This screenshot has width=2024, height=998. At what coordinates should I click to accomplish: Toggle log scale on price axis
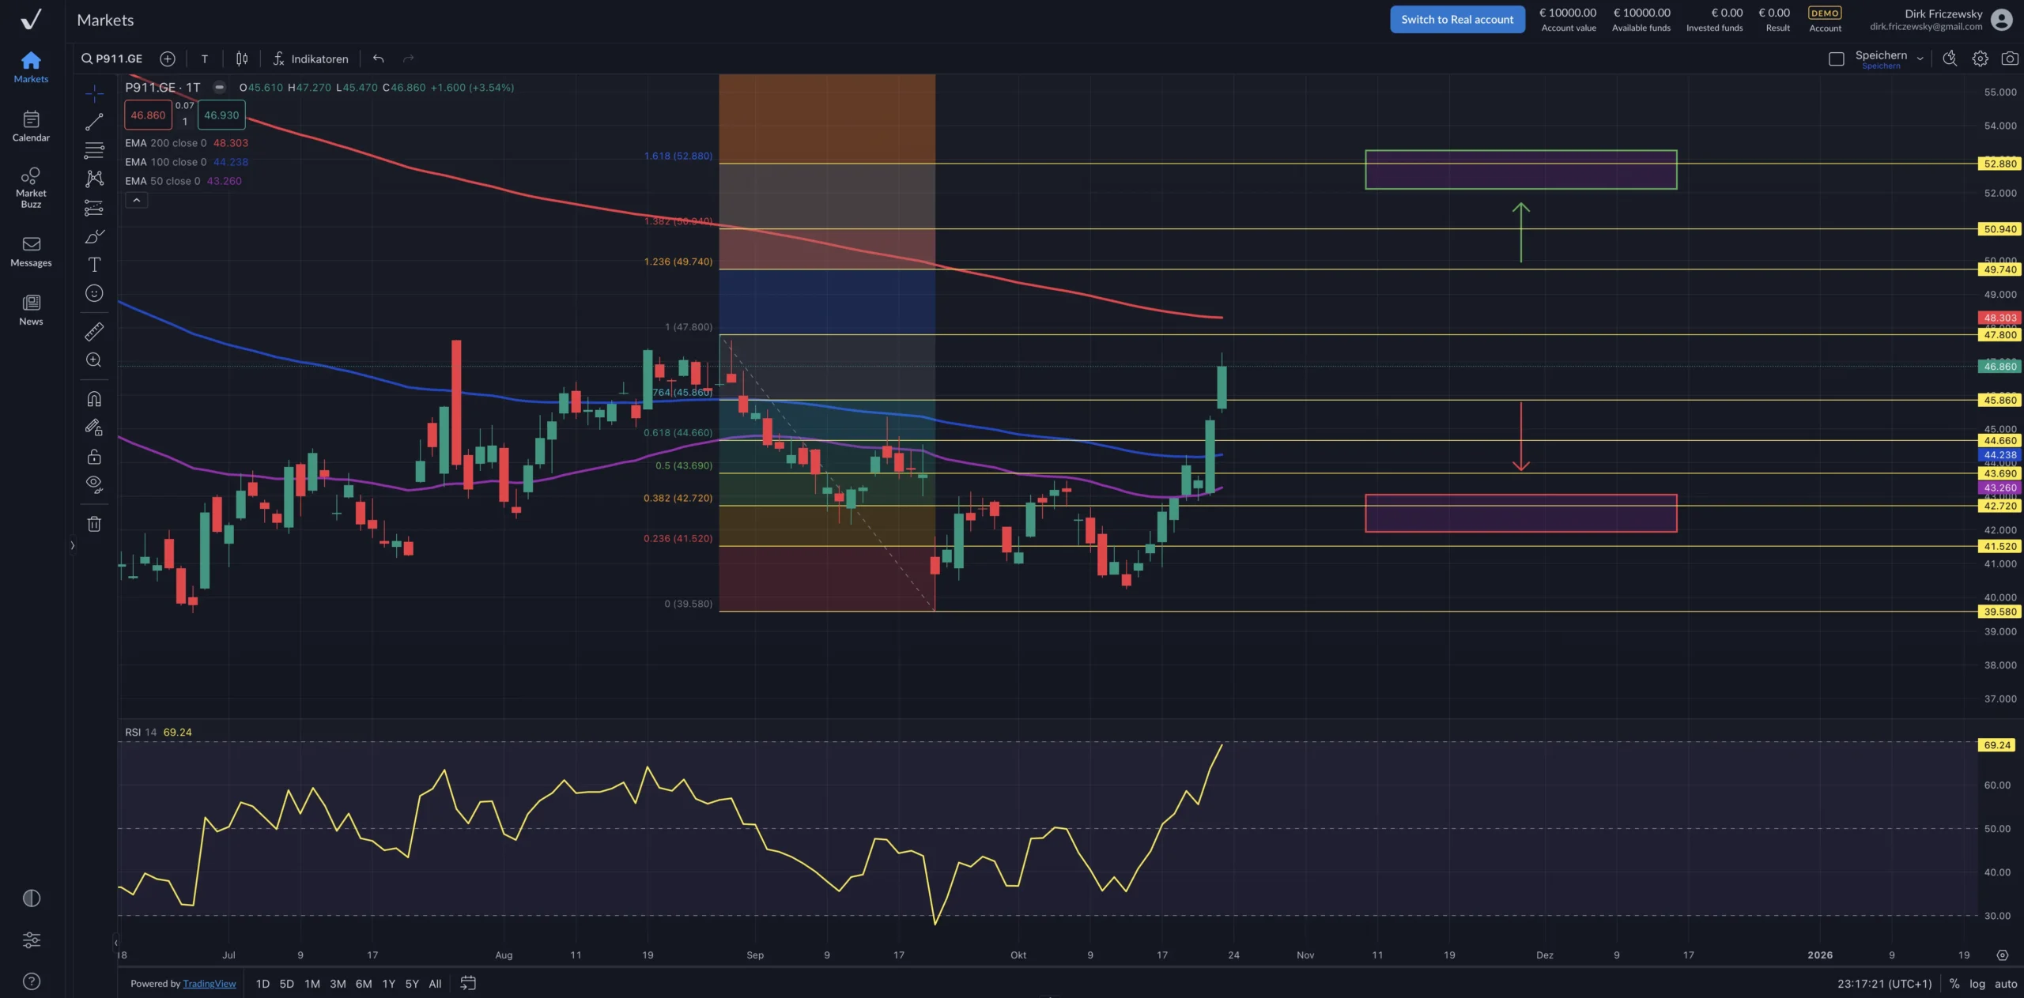1977,984
